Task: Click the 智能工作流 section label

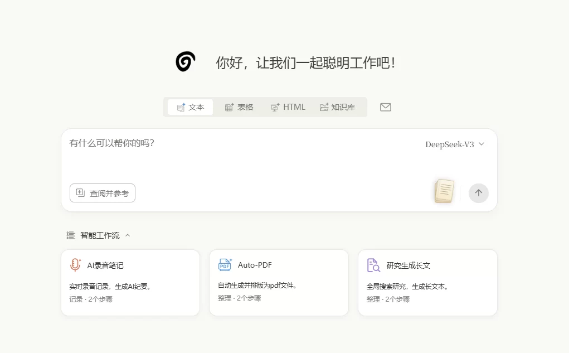Action: pyautogui.click(x=100, y=235)
